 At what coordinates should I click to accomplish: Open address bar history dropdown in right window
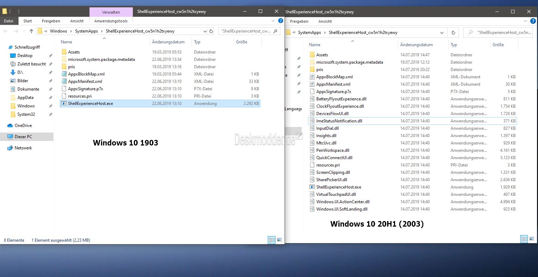(442, 33)
